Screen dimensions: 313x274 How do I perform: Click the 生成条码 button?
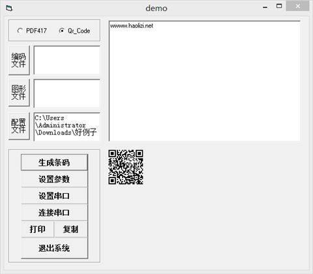click(x=54, y=162)
